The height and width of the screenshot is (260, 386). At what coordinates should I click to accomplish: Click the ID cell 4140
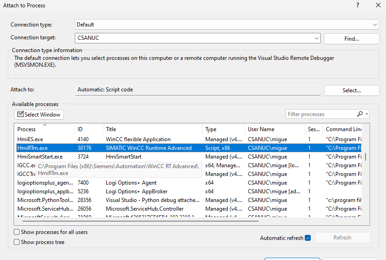[x=83, y=139]
